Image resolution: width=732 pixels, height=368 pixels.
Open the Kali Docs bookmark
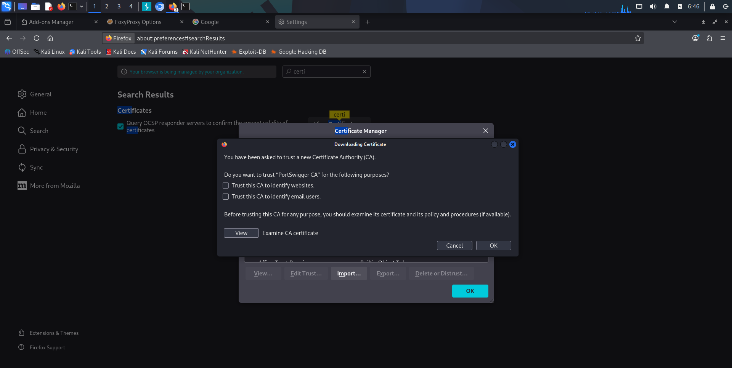coord(121,52)
